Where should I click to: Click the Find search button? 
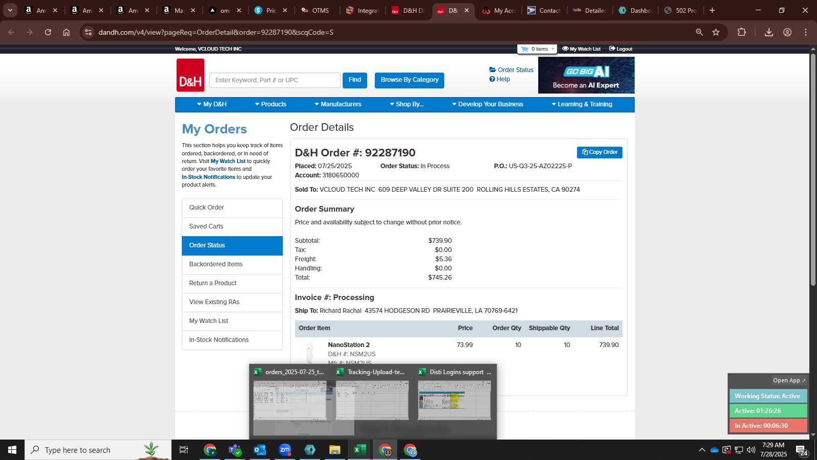[355, 80]
